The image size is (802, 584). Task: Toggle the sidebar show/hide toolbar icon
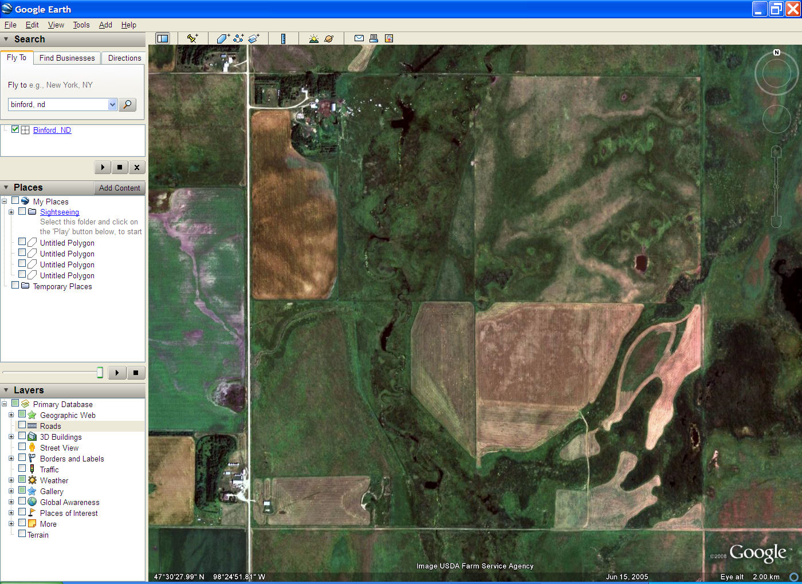point(163,38)
